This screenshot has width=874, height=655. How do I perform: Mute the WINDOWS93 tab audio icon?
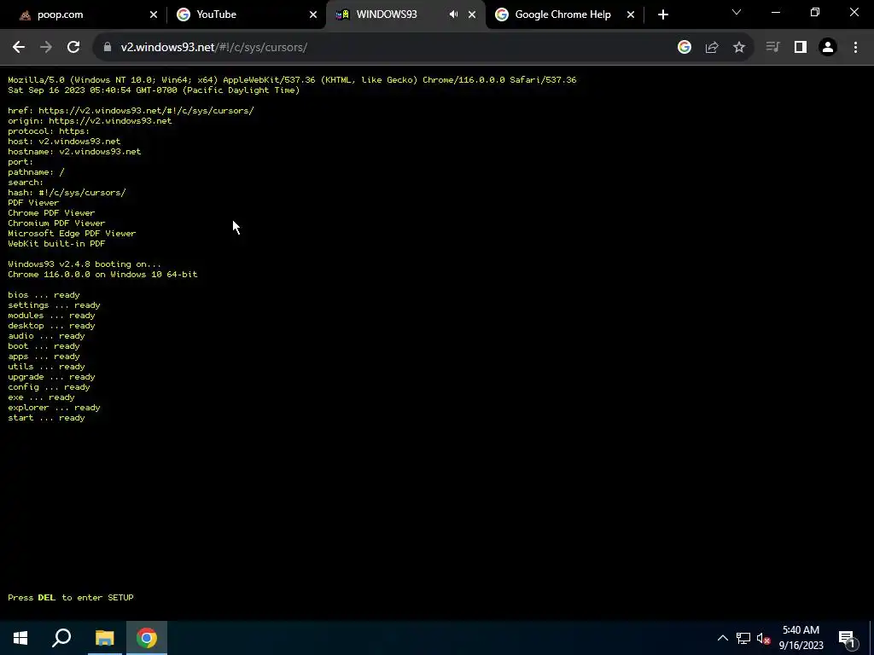pos(454,14)
